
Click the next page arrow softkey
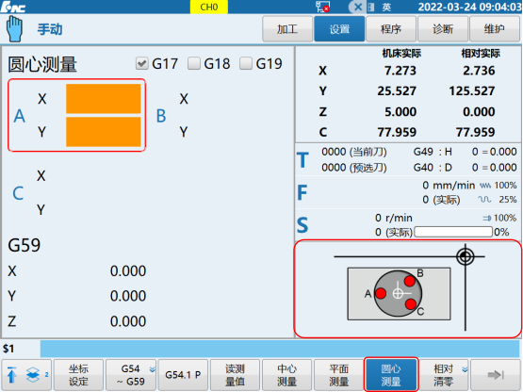[x=495, y=375]
